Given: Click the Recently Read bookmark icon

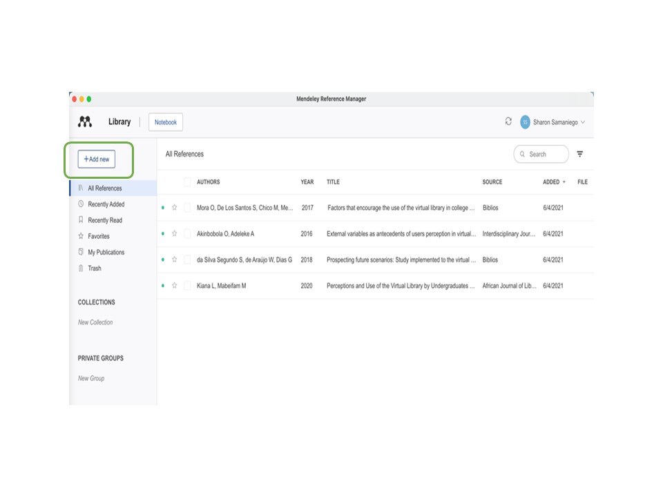Looking at the screenshot, I should (x=81, y=220).
